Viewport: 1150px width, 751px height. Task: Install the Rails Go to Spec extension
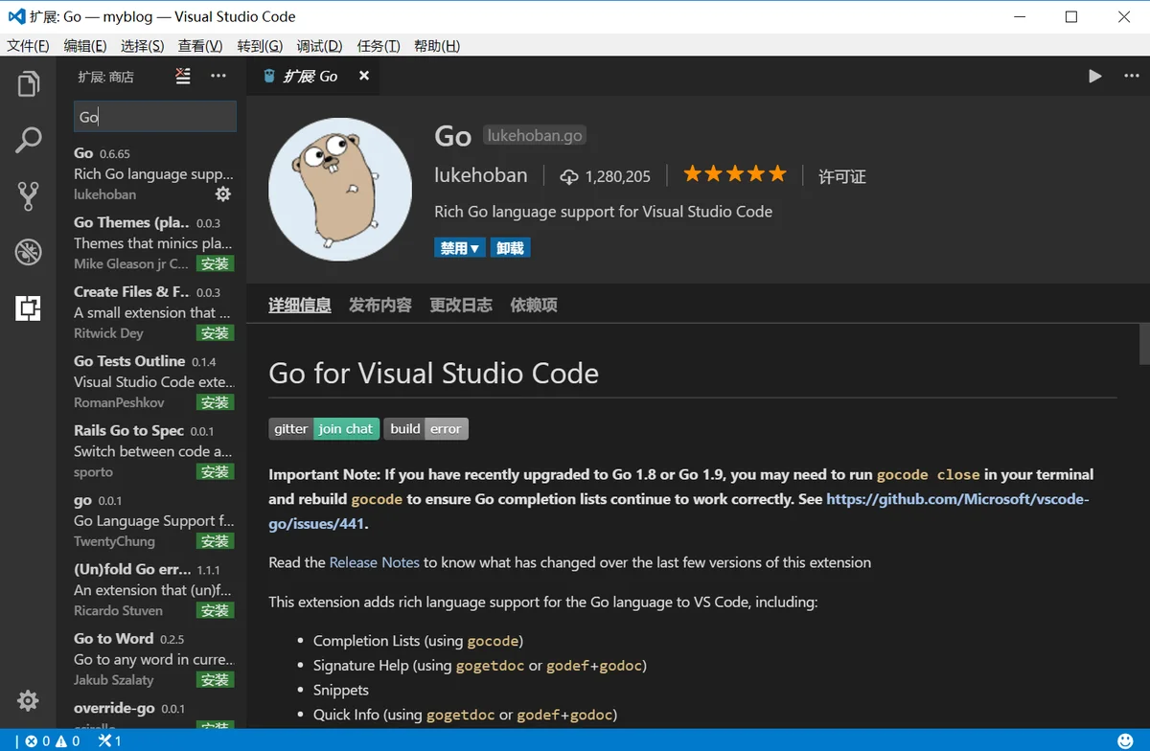coord(216,471)
